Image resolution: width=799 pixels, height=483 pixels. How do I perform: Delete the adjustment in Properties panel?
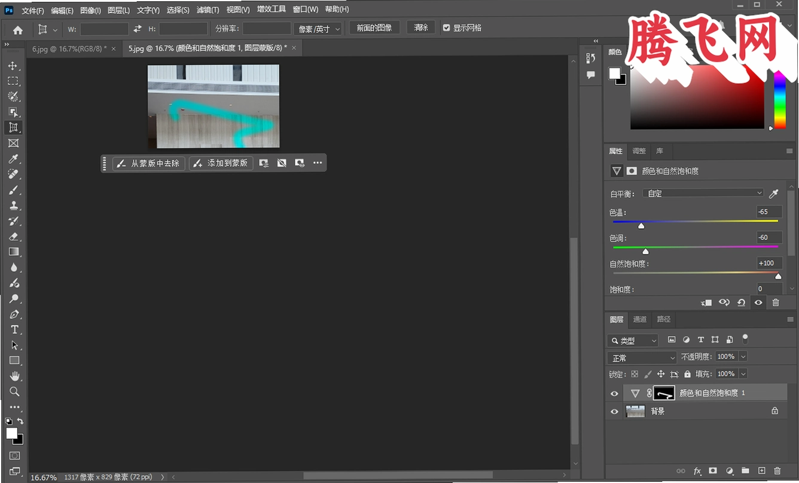point(776,302)
